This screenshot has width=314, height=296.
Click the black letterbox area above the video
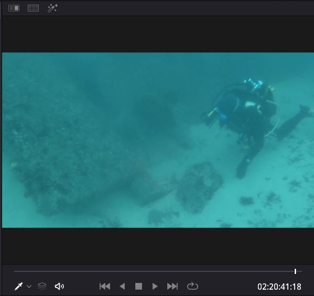pyautogui.click(x=158, y=34)
